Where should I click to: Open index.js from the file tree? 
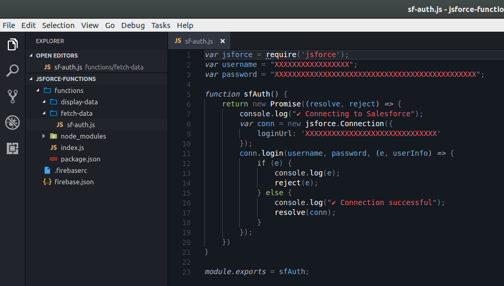72,147
